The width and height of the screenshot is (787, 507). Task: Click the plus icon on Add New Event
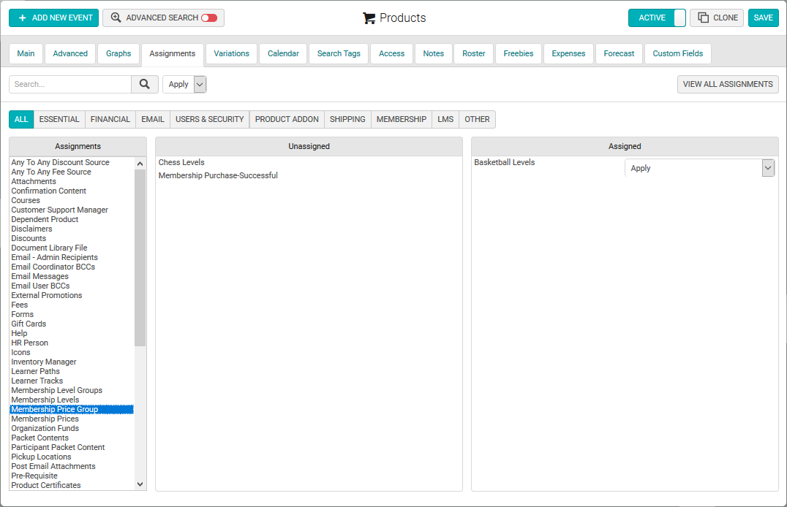click(22, 18)
